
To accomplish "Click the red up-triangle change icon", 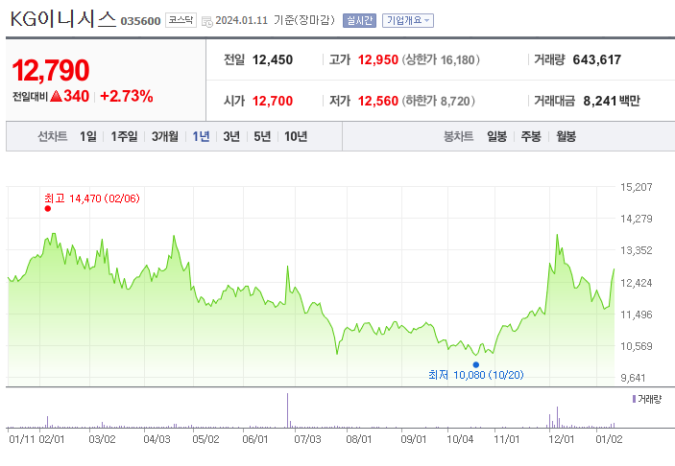I will tap(56, 96).
